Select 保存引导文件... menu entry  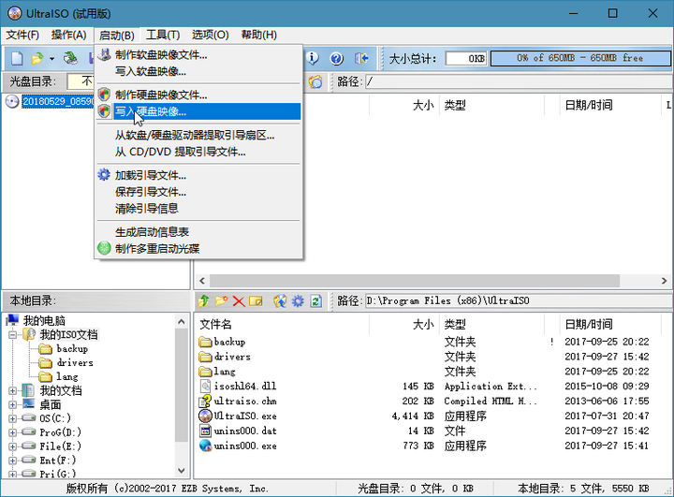(x=198, y=192)
